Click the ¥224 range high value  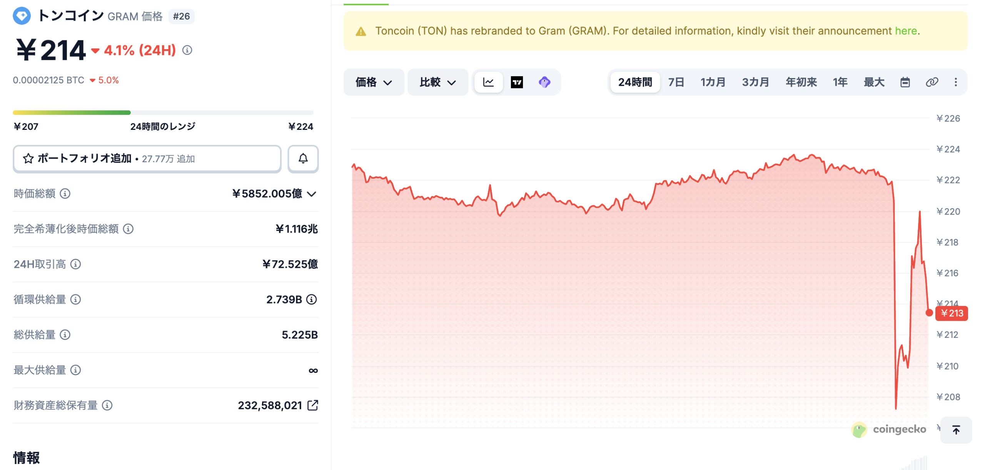pos(301,126)
